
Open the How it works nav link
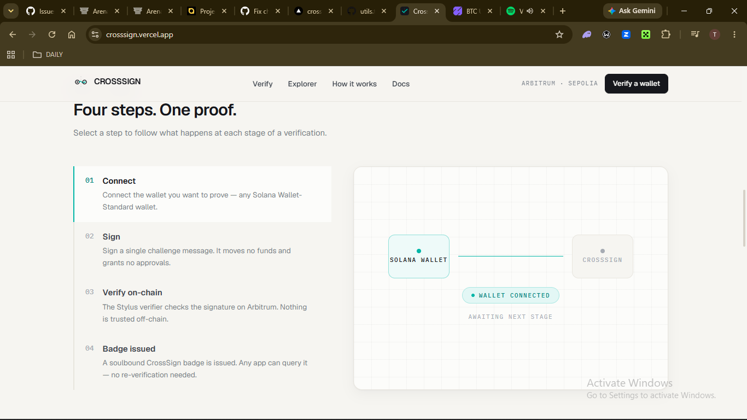tap(354, 84)
